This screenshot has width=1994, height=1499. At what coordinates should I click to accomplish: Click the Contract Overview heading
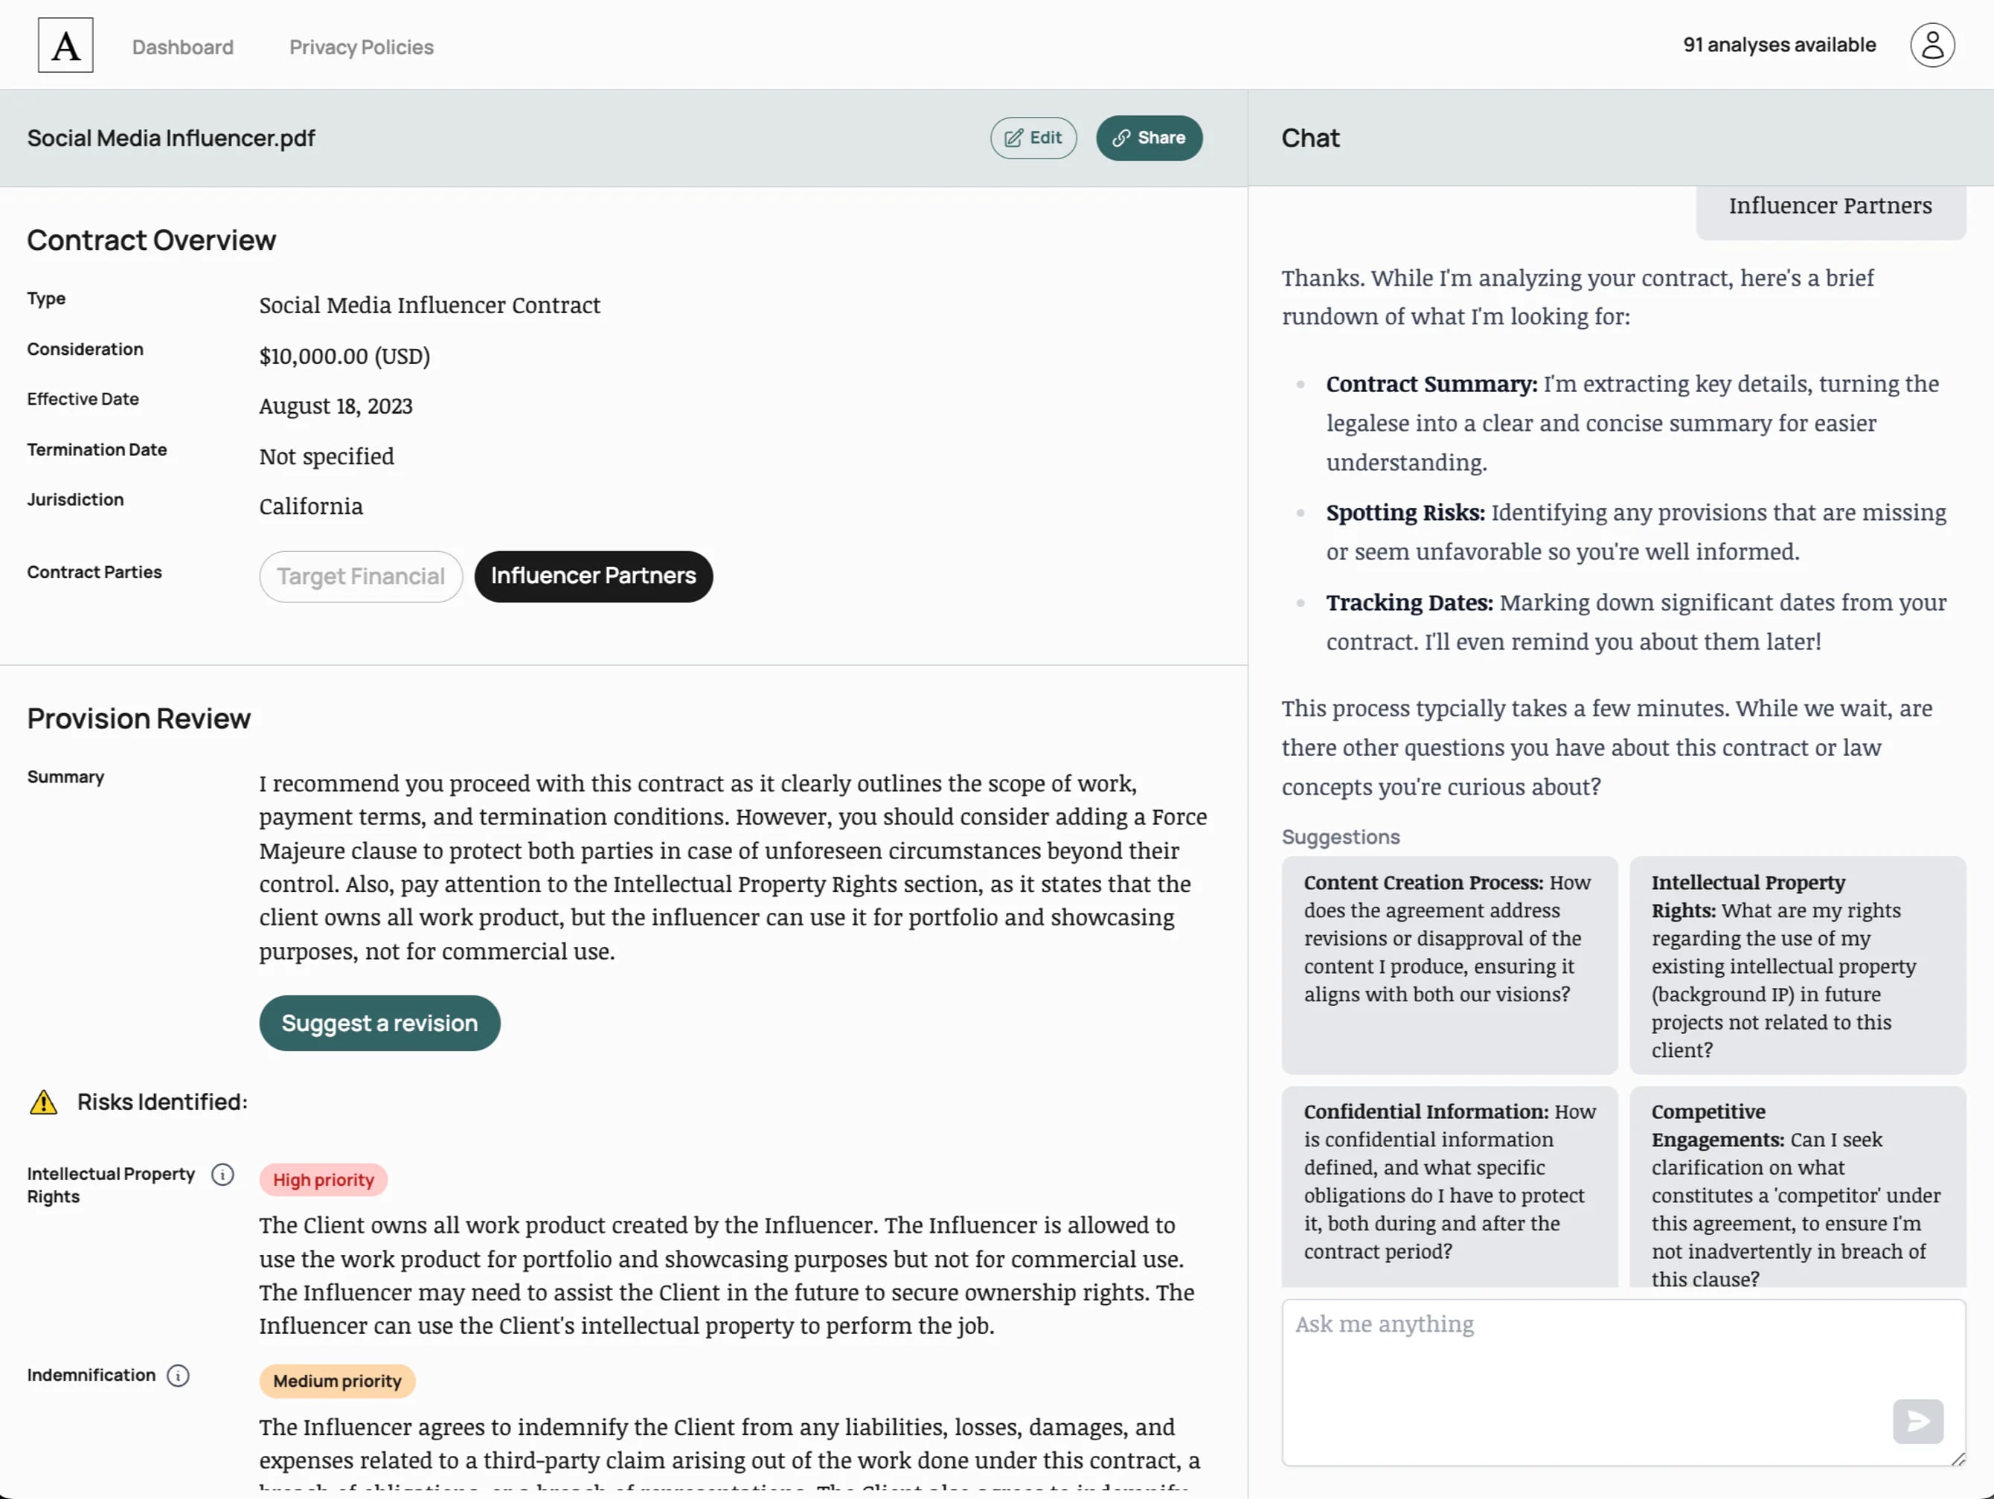click(x=152, y=241)
